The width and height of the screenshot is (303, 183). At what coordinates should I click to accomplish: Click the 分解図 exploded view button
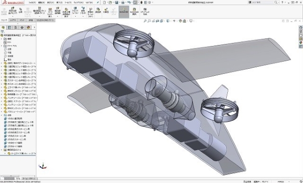pos(106,11)
